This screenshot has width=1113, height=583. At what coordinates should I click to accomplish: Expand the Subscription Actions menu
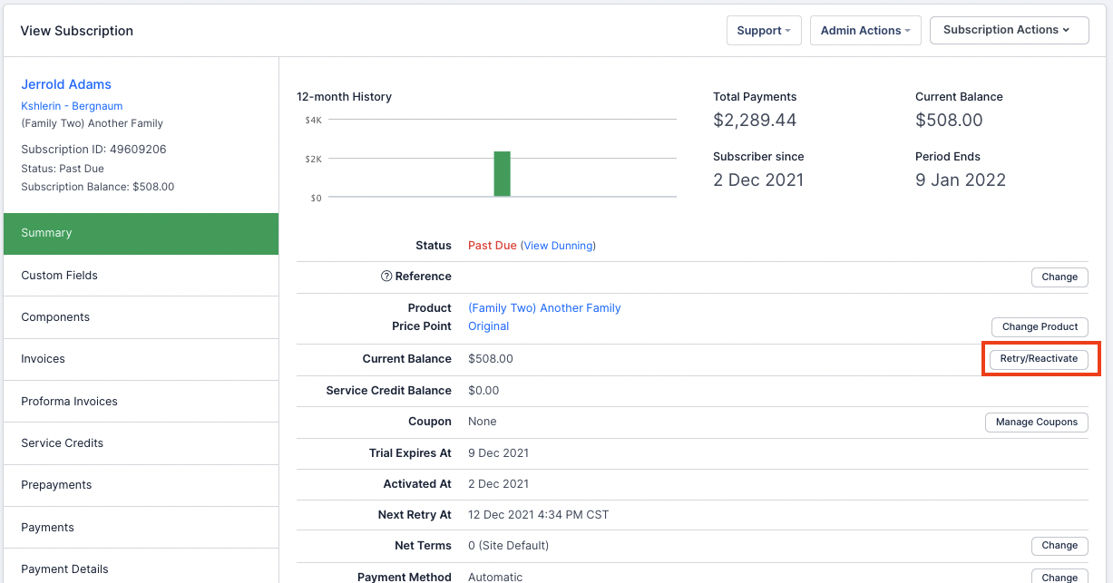click(x=1010, y=30)
